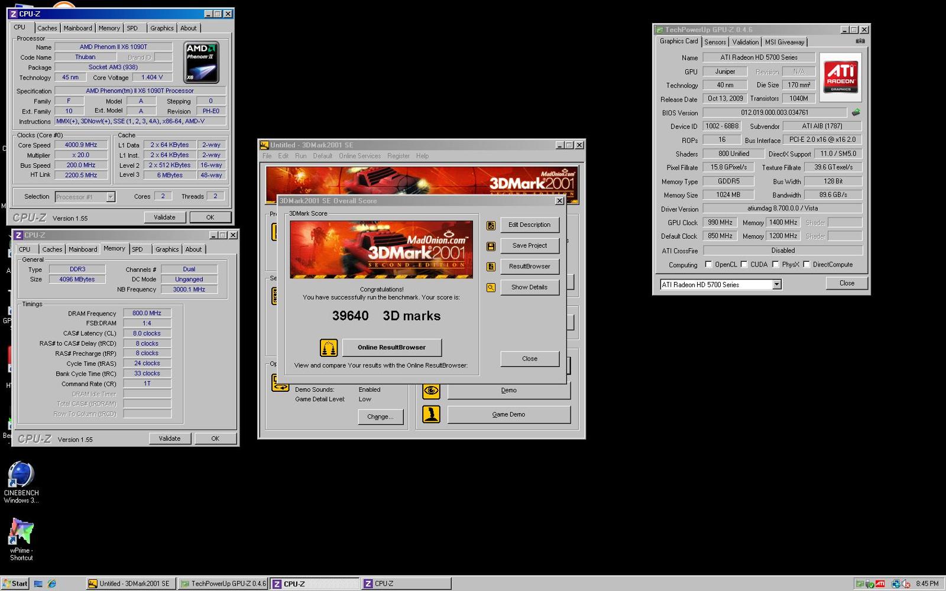Launch Internet Explorer from quick launch
Image resolution: width=946 pixels, height=591 pixels.
point(52,584)
